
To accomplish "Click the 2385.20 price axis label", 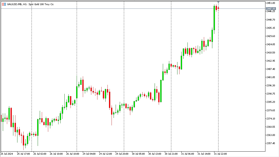I will 271,102.
